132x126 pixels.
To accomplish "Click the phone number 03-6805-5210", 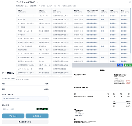I will [x=78, y=16].
